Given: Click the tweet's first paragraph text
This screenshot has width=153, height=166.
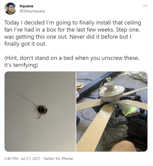Looking at the screenshot, I should (x=73, y=33).
